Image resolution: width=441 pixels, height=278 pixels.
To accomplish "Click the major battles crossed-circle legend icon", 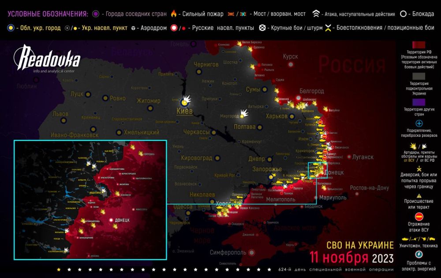I will tap(262, 28).
